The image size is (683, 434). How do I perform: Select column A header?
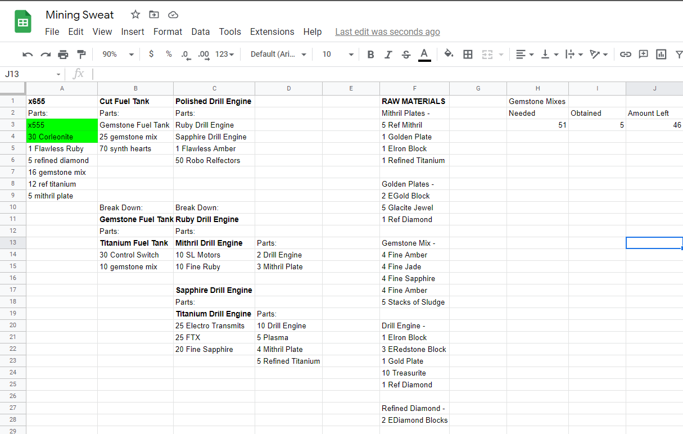62,88
